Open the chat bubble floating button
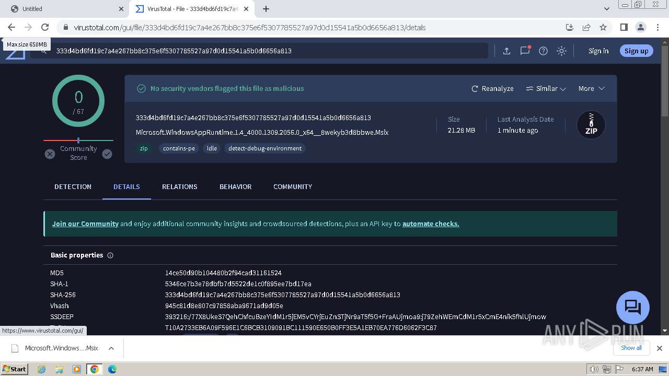This screenshot has height=376, width=669. [x=633, y=307]
